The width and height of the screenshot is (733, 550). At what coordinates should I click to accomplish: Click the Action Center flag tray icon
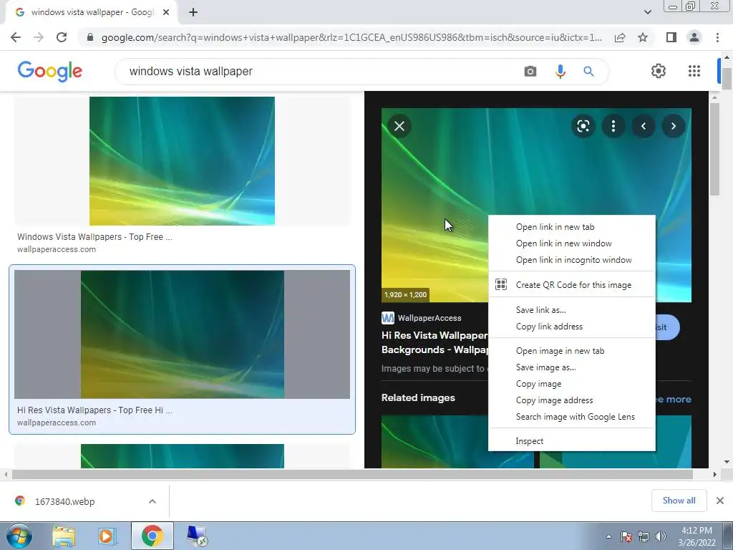click(x=626, y=536)
